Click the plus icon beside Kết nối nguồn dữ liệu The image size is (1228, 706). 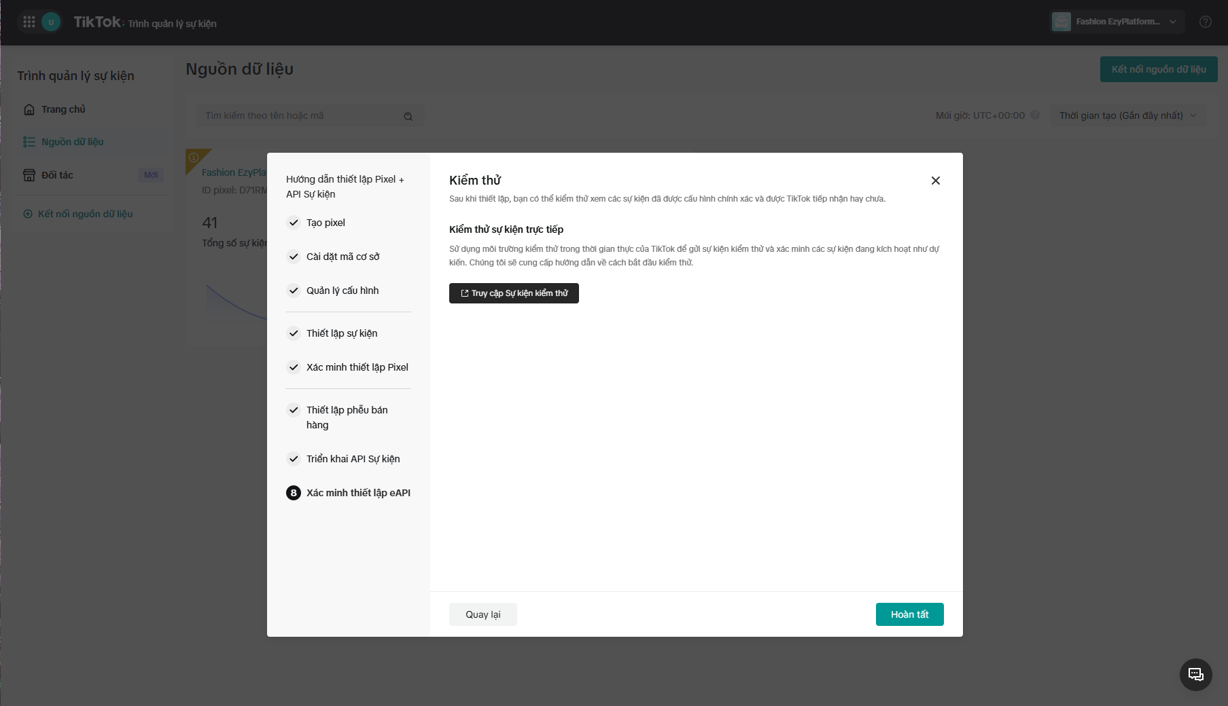point(28,214)
